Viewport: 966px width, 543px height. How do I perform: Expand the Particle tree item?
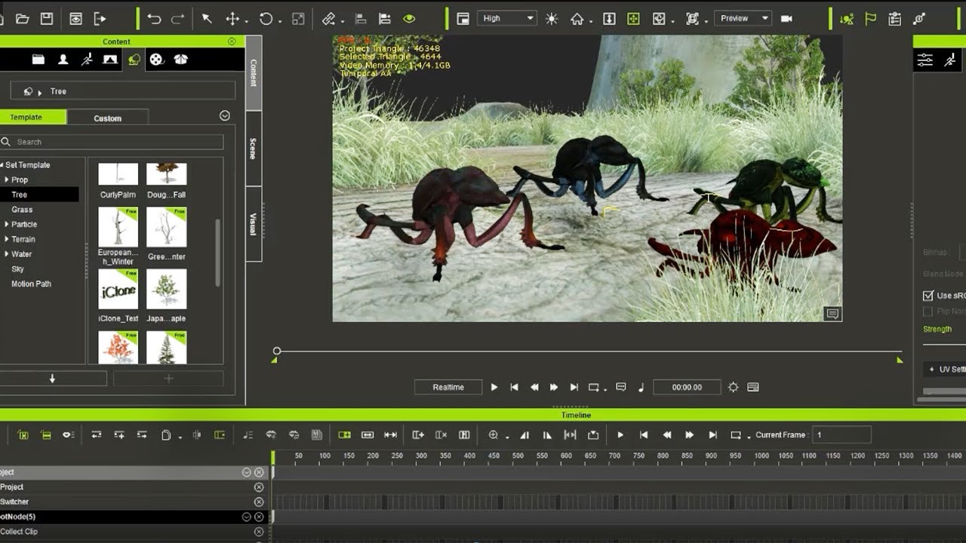point(7,224)
